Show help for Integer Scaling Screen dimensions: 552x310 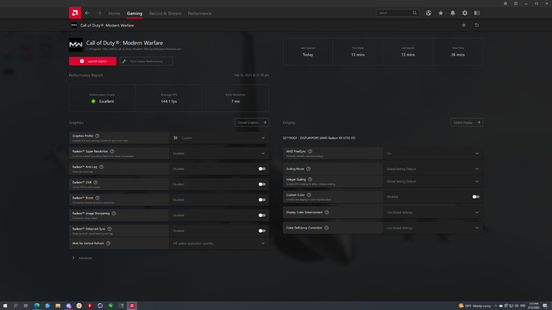pos(310,179)
